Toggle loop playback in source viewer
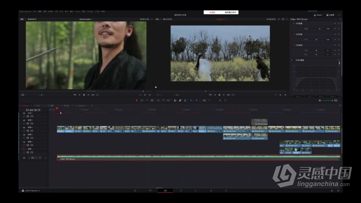361x203 pixels. pyautogui.click(x=98, y=95)
